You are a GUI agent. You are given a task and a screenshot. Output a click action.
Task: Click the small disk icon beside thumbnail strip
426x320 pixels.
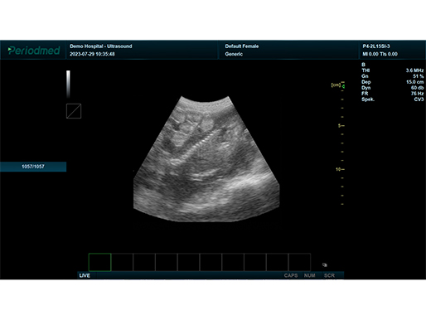pos(325,264)
